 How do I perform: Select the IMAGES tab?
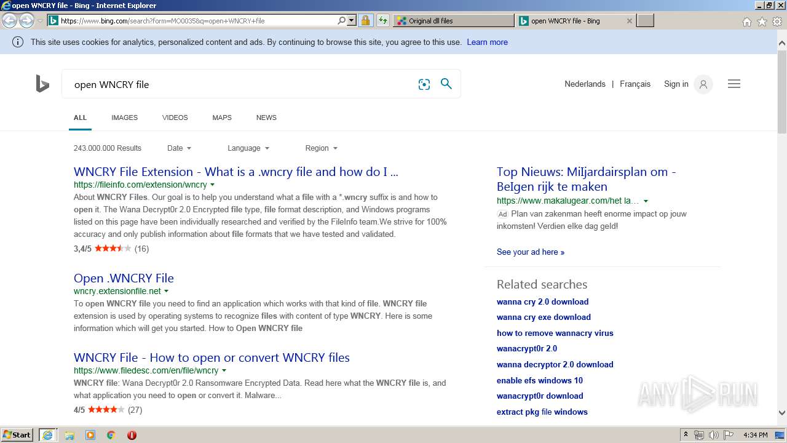coord(124,118)
